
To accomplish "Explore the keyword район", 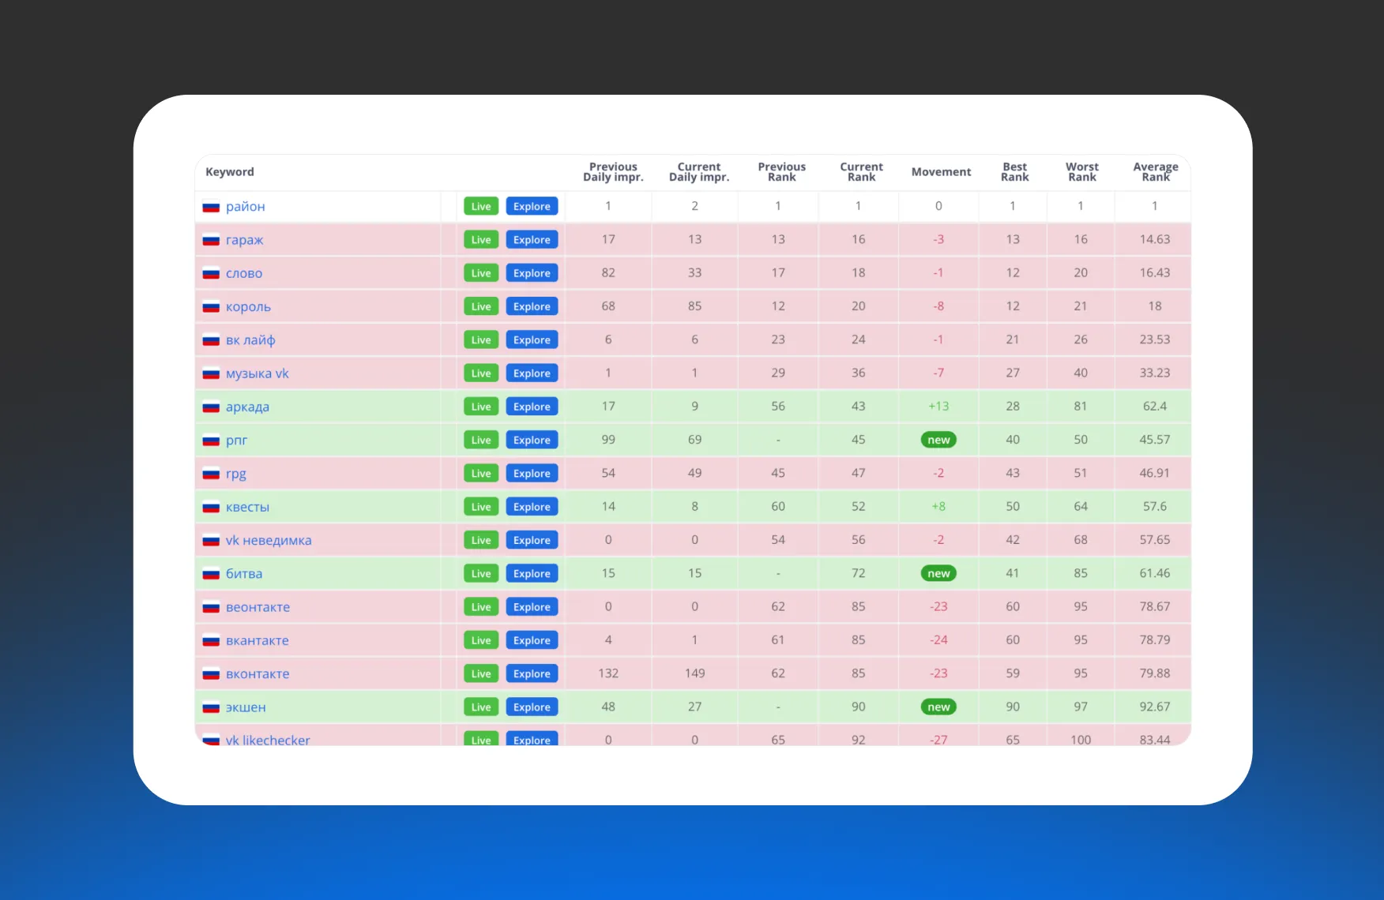I will click(532, 206).
